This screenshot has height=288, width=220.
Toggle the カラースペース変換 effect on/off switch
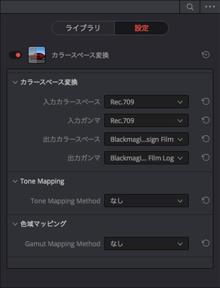(15, 55)
